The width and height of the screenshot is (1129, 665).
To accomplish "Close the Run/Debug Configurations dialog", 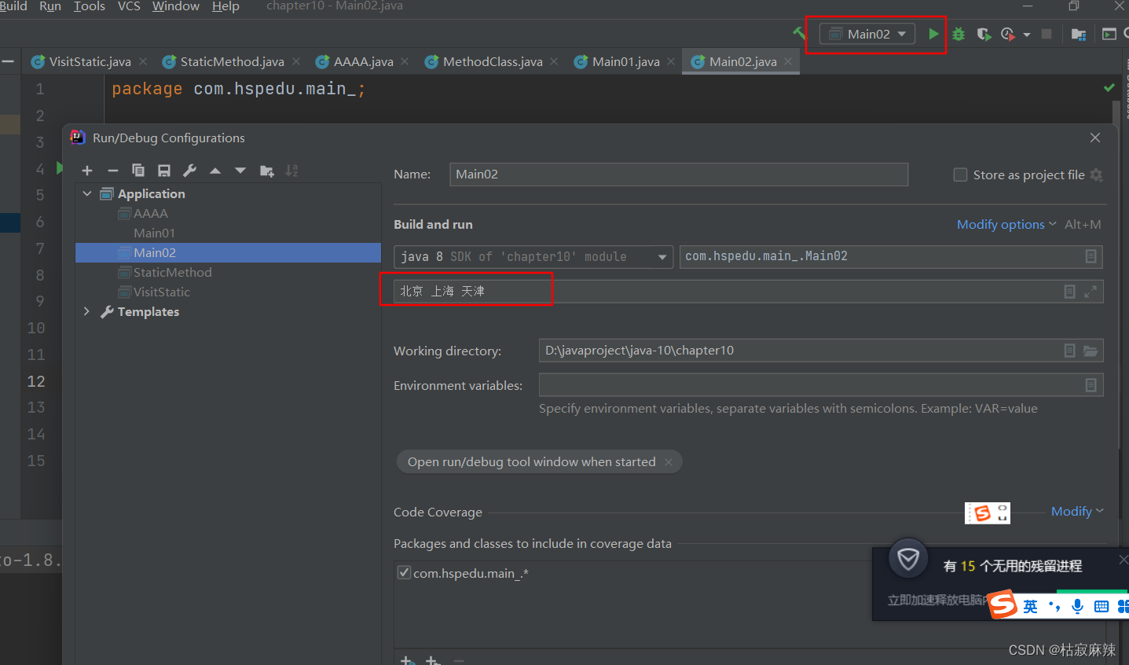I will [1095, 138].
